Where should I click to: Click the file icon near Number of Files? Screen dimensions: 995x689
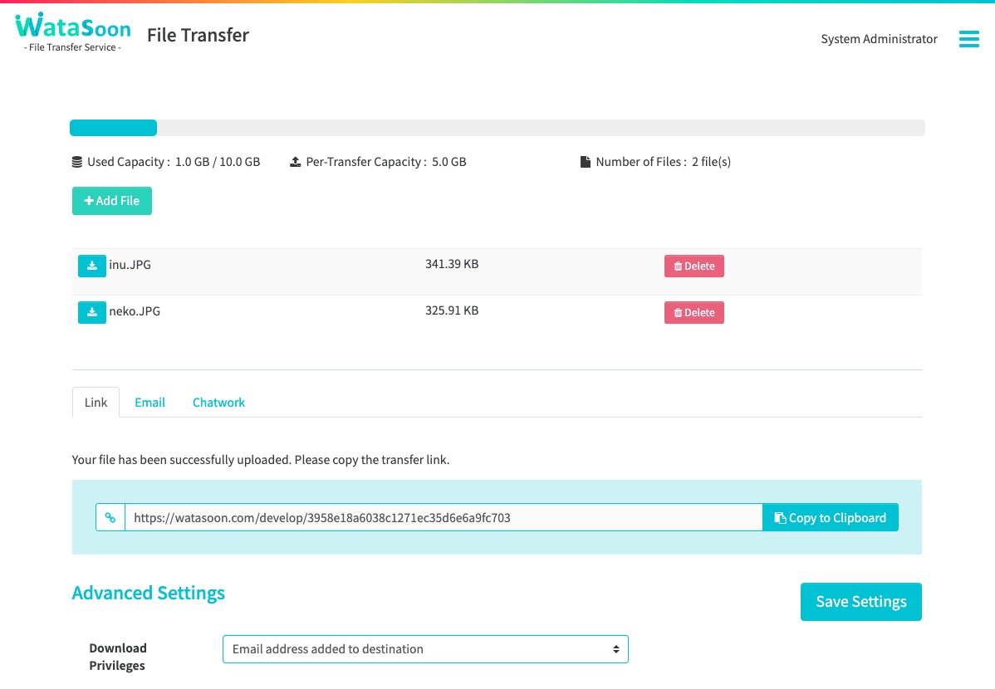pyautogui.click(x=585, y=162)
